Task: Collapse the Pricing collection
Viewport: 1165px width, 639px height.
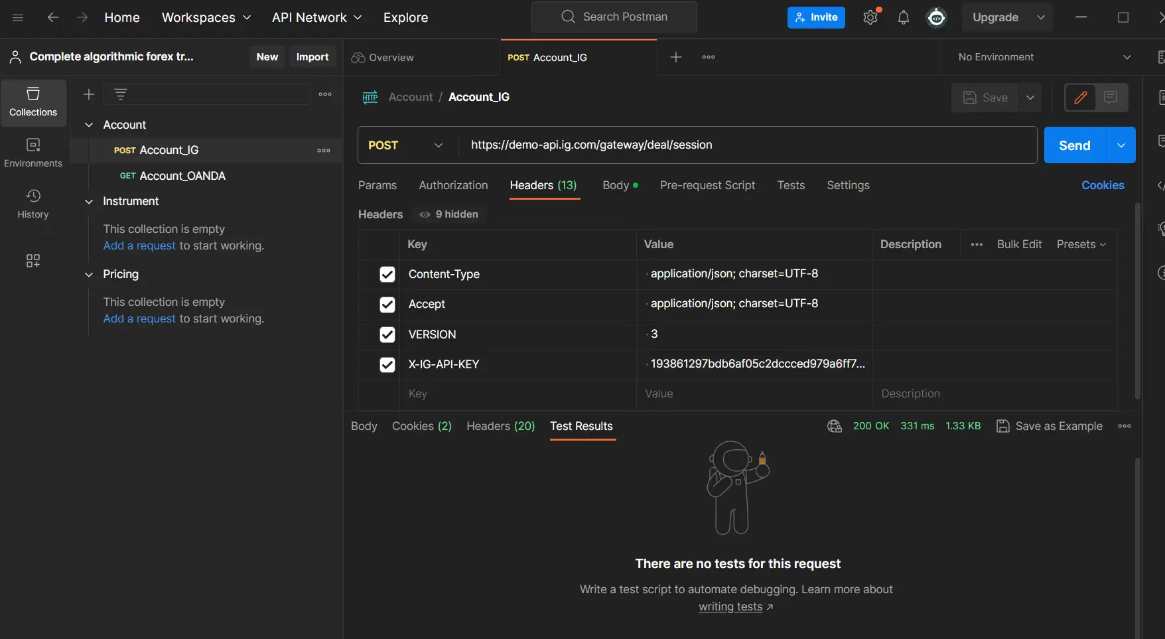Action: (89, 274)
